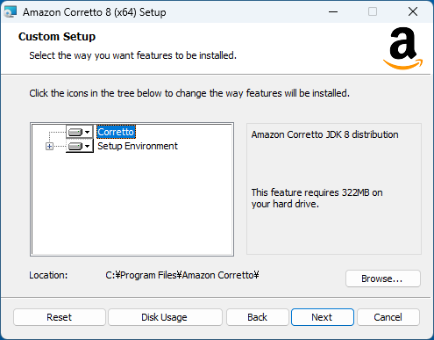The width and height of the screenshot is (434, 340).
Task: Click the hard drive icon beside Corretto
Action: pyautogui.click(x=75, y=133)
